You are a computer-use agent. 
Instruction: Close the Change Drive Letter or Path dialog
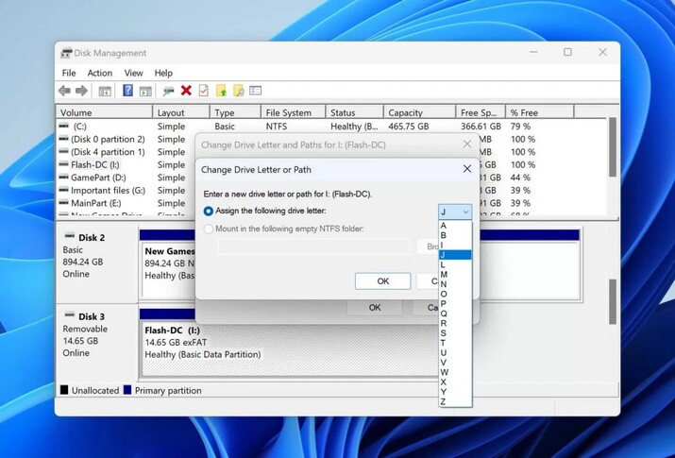466,169
